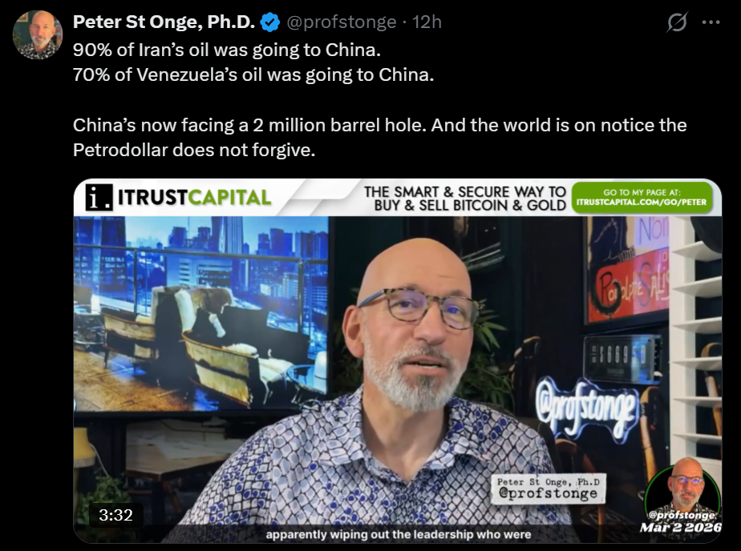Click the Grok explain icon
The height and width of the screenshot is (551, 741).
click(677, 22)
